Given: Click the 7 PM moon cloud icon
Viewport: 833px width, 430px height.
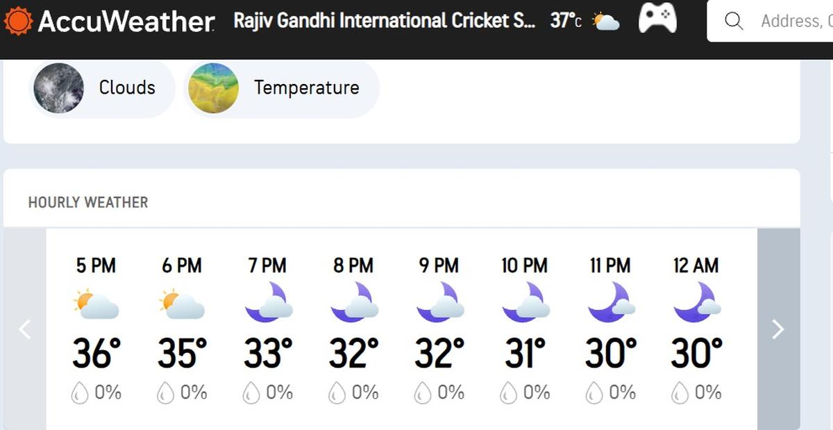Looking at the screenshot, I should (267, 303).
